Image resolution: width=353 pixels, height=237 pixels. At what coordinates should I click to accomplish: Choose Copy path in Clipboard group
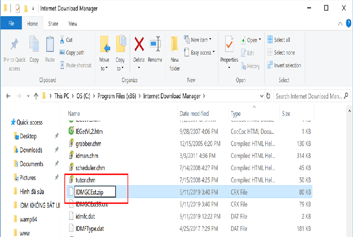72,53
